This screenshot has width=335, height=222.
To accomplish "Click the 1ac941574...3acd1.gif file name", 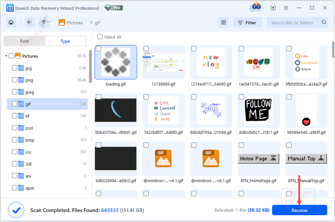I will (258, 84).
